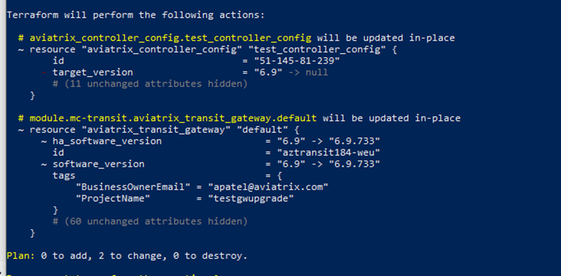561x276 pixels.
Task: Click the null value after target_version arrow
Action: (x=317, y=73)
